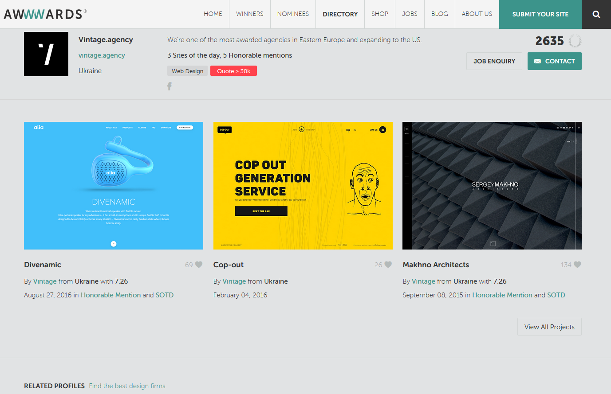Select the Directory menu item

coord(340,14)
